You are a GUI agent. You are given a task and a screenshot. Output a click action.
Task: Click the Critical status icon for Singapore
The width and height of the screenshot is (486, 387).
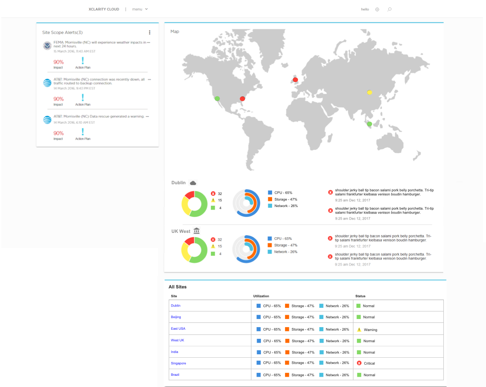click(x=359, y=363)
